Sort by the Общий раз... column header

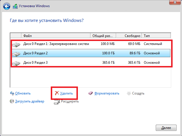(103, 36)
